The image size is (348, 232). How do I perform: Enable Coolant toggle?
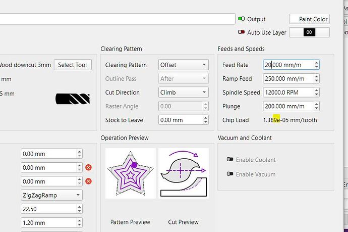[230, 160]
